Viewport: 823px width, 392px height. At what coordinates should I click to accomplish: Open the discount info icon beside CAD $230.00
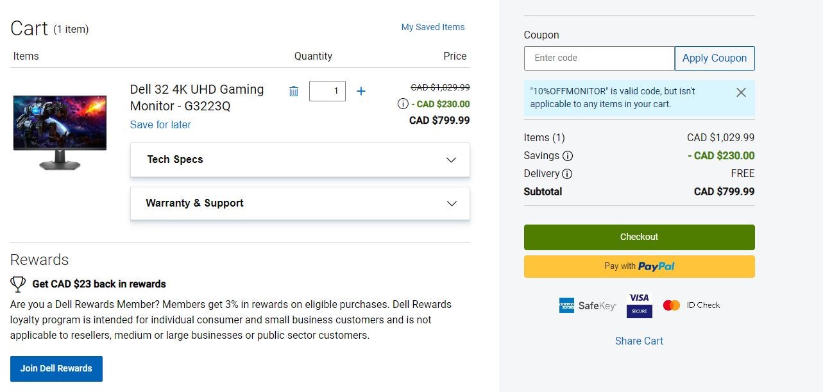402,103
